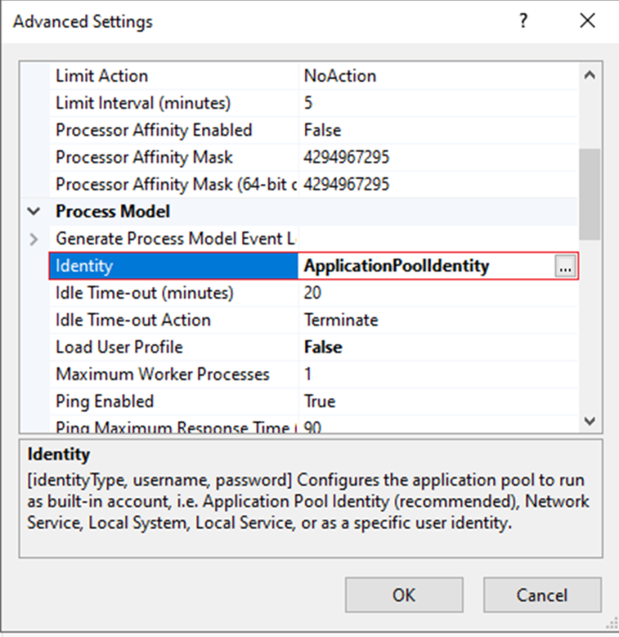This screenshot has height=637, width=619.
Task: Expand Generate Process Model Event Log entry
Action: (x=34, y=239)
